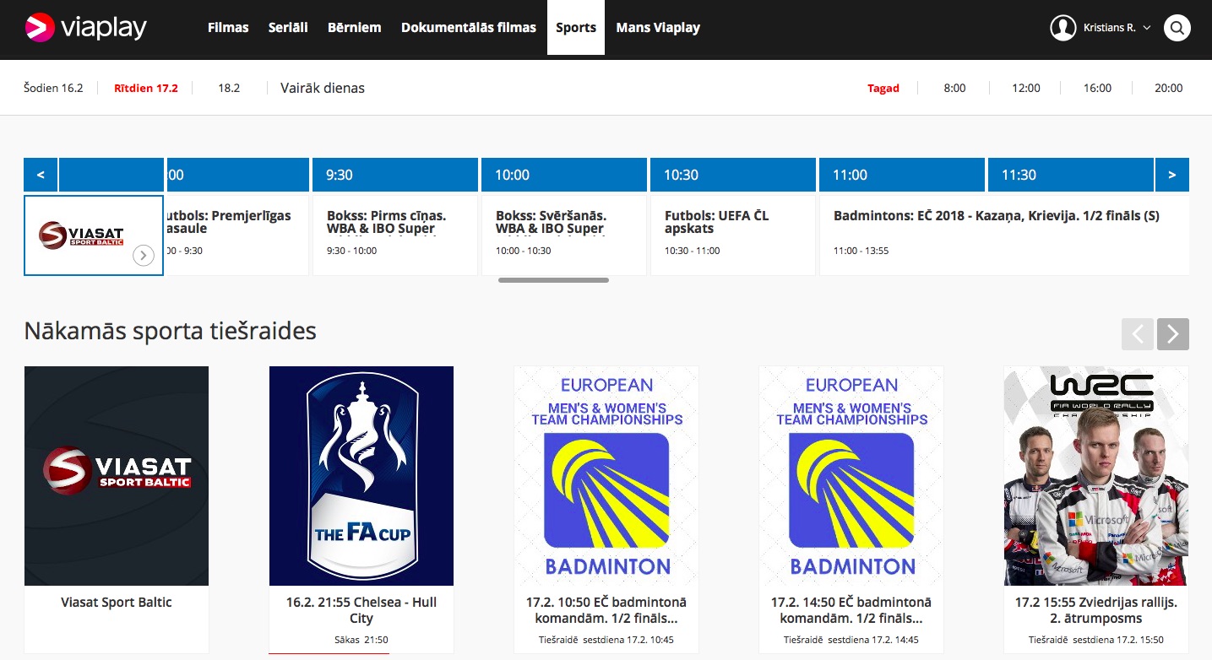This screenshot has height=660, width=1212.
Task: Jump to 8:00 time slot
Action: point(954,88)
